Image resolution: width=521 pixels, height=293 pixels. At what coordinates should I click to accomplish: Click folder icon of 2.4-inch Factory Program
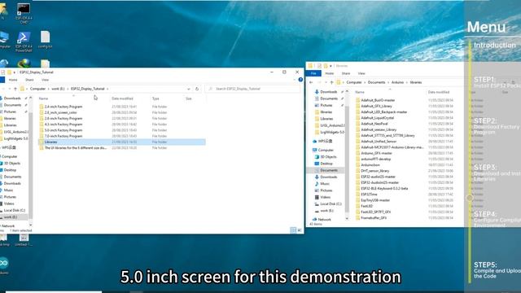[42, 107]
